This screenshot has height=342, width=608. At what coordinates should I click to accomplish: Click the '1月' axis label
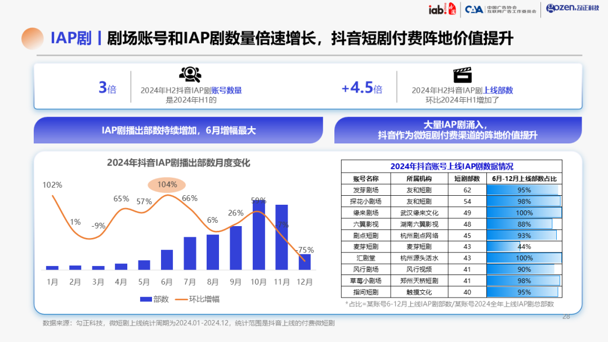(x=52, y=282)
